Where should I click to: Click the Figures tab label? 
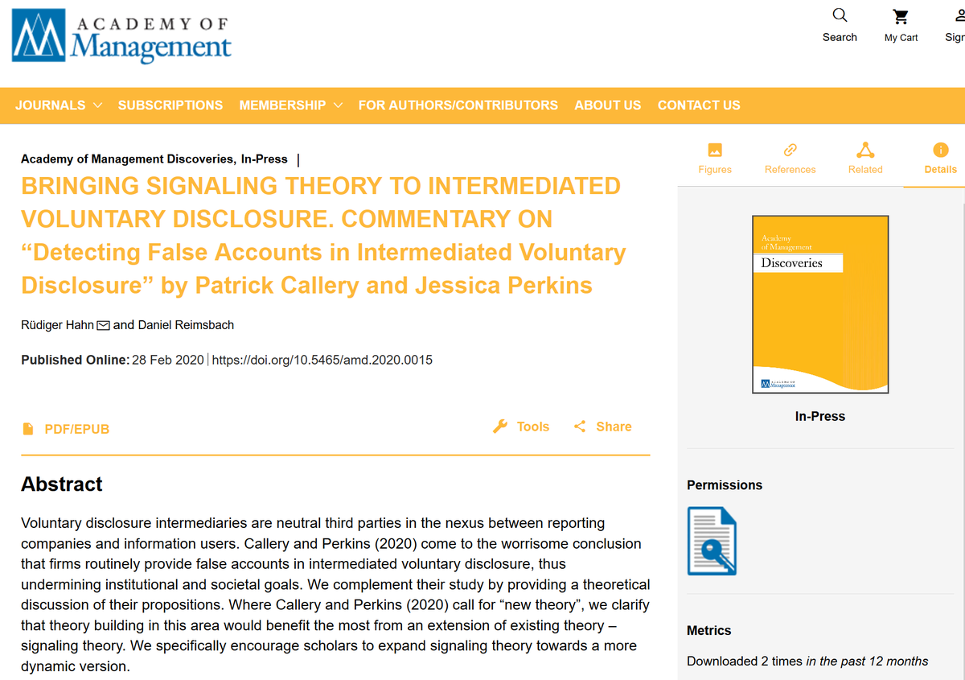pos(715,170)
